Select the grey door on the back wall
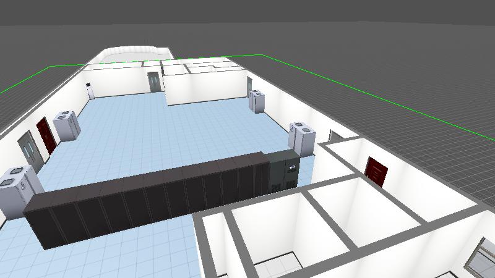 (x=153, y=82)
